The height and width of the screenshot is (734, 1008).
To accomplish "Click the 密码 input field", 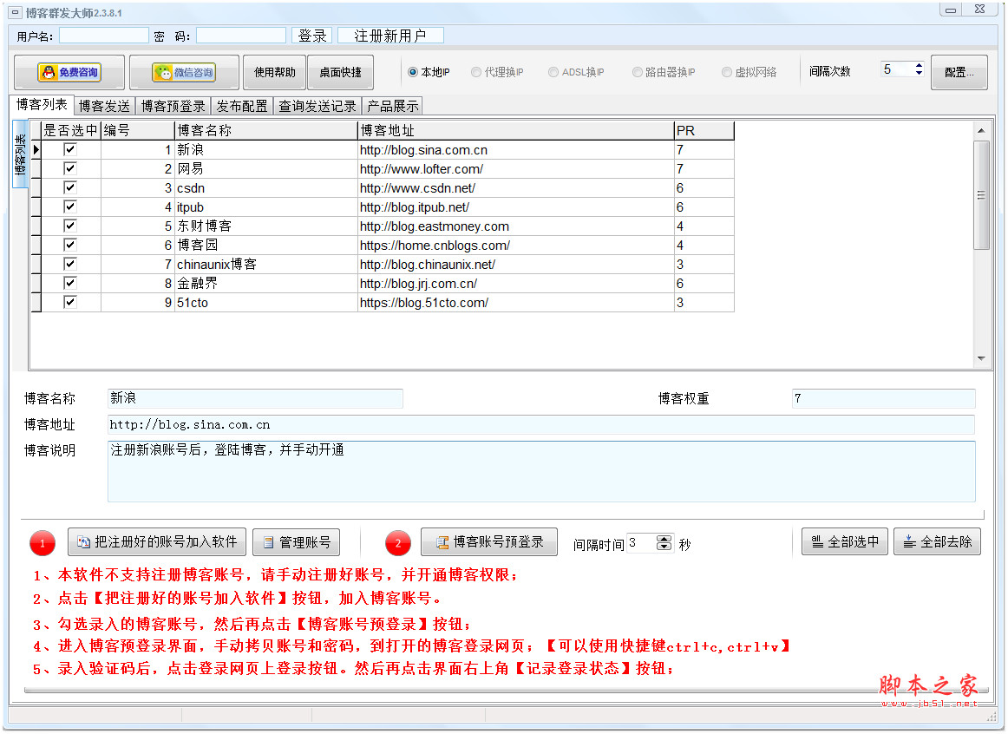I will [241, 36].
